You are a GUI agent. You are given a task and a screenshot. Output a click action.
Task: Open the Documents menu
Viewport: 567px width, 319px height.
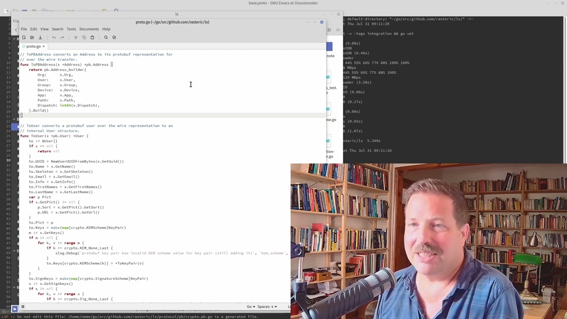(89, 29)
